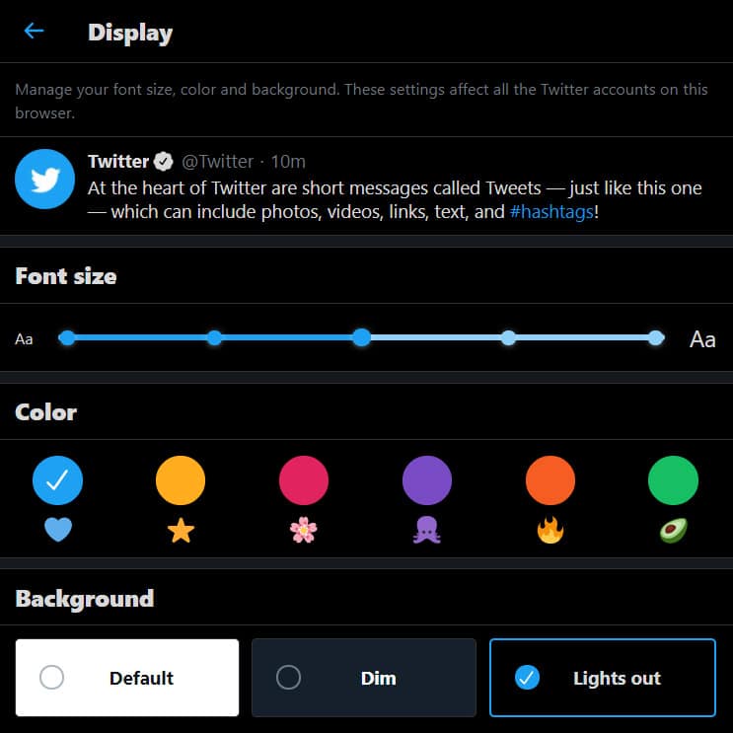Choose the green color swatch
The image size is (733, 733).
click(673, 480)
